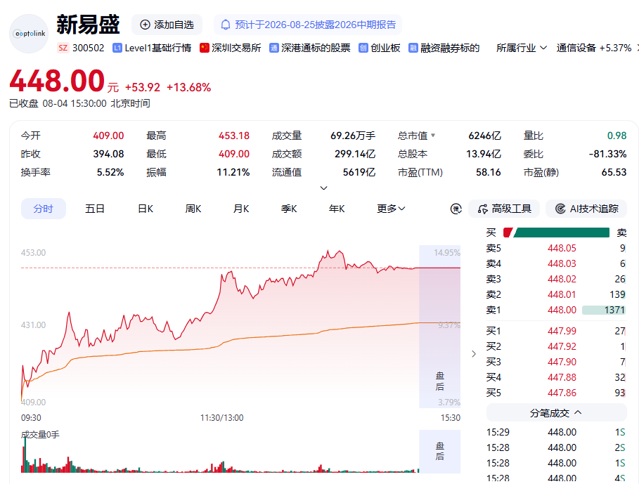Click the arrow between chart and order book
The image size is (639, 484).
coord(474,354)
